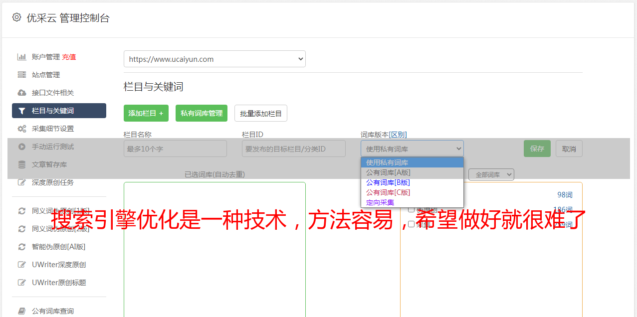Viewport: 637px width, 317px height.
Task: Click the refresh icon for 同义词伪原创[1版]
Action: (21, 211)
